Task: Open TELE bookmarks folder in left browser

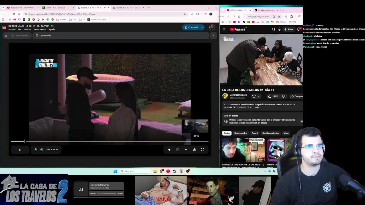Action: pos(73,20)
